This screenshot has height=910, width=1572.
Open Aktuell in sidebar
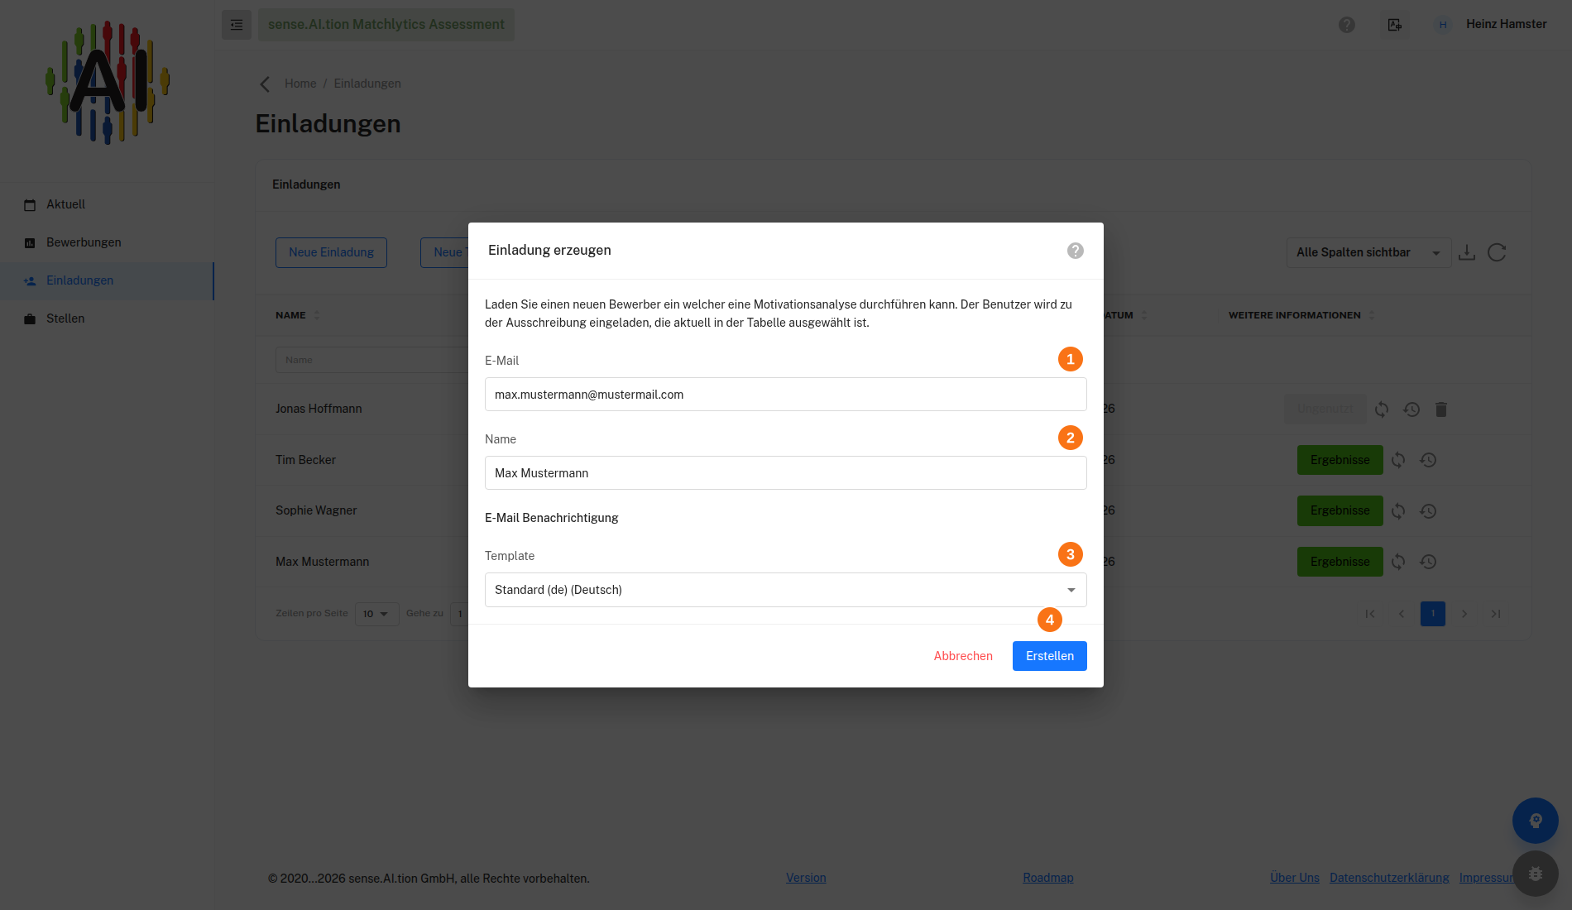tap(107, 204)
